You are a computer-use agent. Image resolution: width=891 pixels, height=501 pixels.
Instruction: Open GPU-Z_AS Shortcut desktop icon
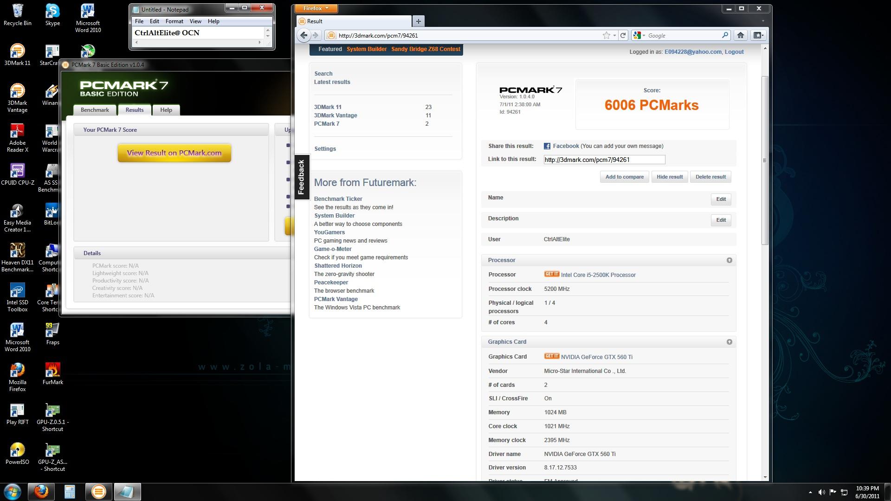point(52,457)
